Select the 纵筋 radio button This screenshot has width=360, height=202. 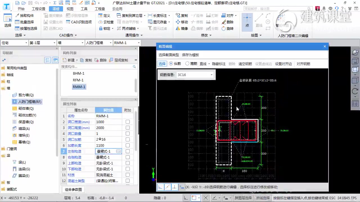(171, 64)
